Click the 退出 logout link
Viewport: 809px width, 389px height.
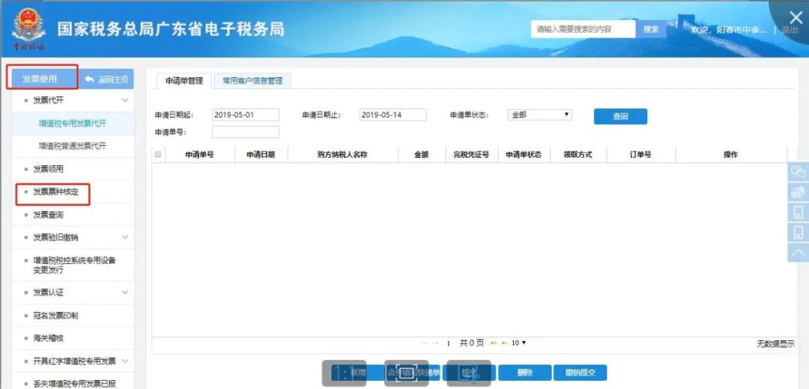(x=790, y=30)
